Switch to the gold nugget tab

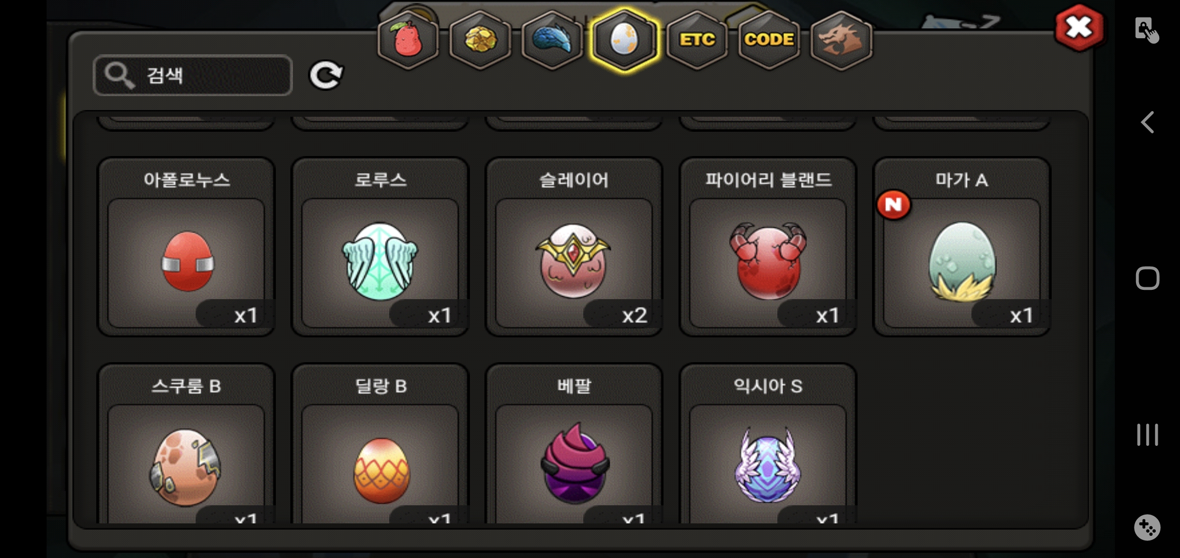pyautogui.click(x=480, y=40)
